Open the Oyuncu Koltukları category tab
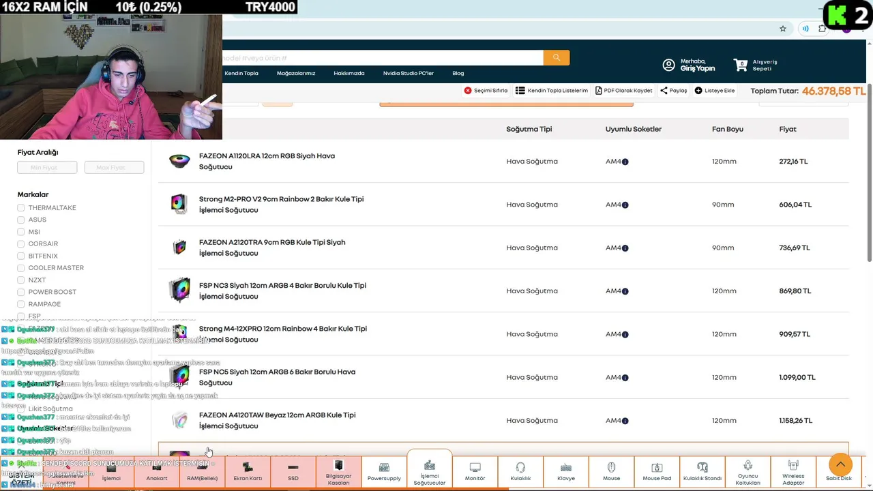This screenshot has height=491, width=873. pyautogui.click(x=748, y=472)
